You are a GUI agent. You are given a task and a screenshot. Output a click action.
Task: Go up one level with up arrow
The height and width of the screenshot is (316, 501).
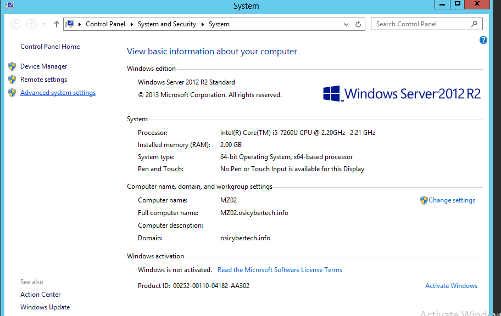[x=56, y=24]
